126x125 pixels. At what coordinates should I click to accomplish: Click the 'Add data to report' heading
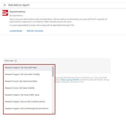click(19, 5)
